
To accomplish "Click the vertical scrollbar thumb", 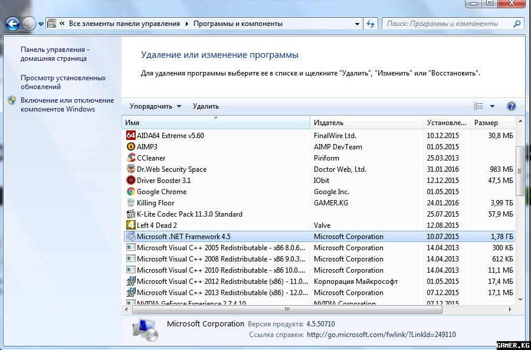I will click(520, 171).
